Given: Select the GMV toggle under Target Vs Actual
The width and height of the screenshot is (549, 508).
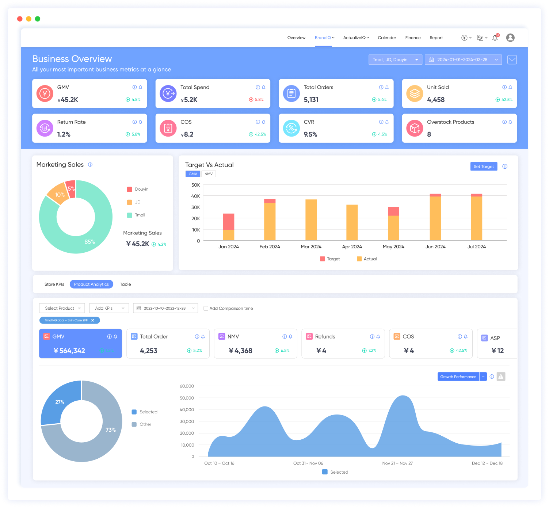Looking at the screenshot, I should [193, 174].
